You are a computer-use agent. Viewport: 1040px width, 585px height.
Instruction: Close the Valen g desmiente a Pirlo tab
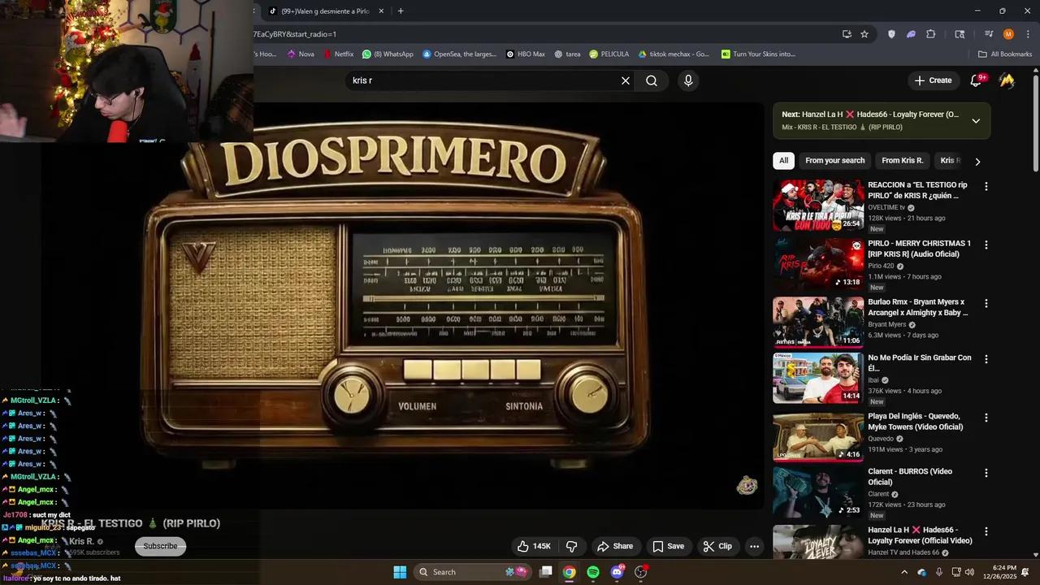click(381, 11)
